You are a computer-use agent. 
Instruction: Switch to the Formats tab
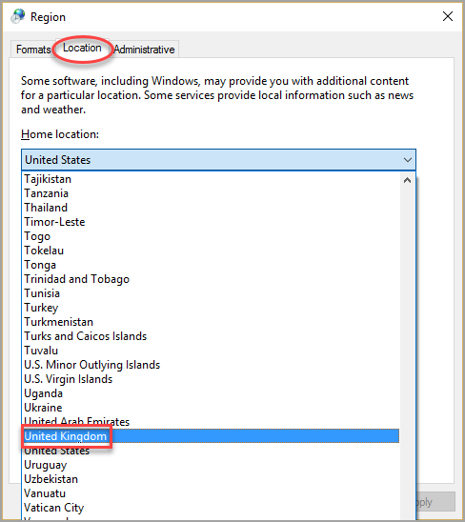(x=33, y=50)
